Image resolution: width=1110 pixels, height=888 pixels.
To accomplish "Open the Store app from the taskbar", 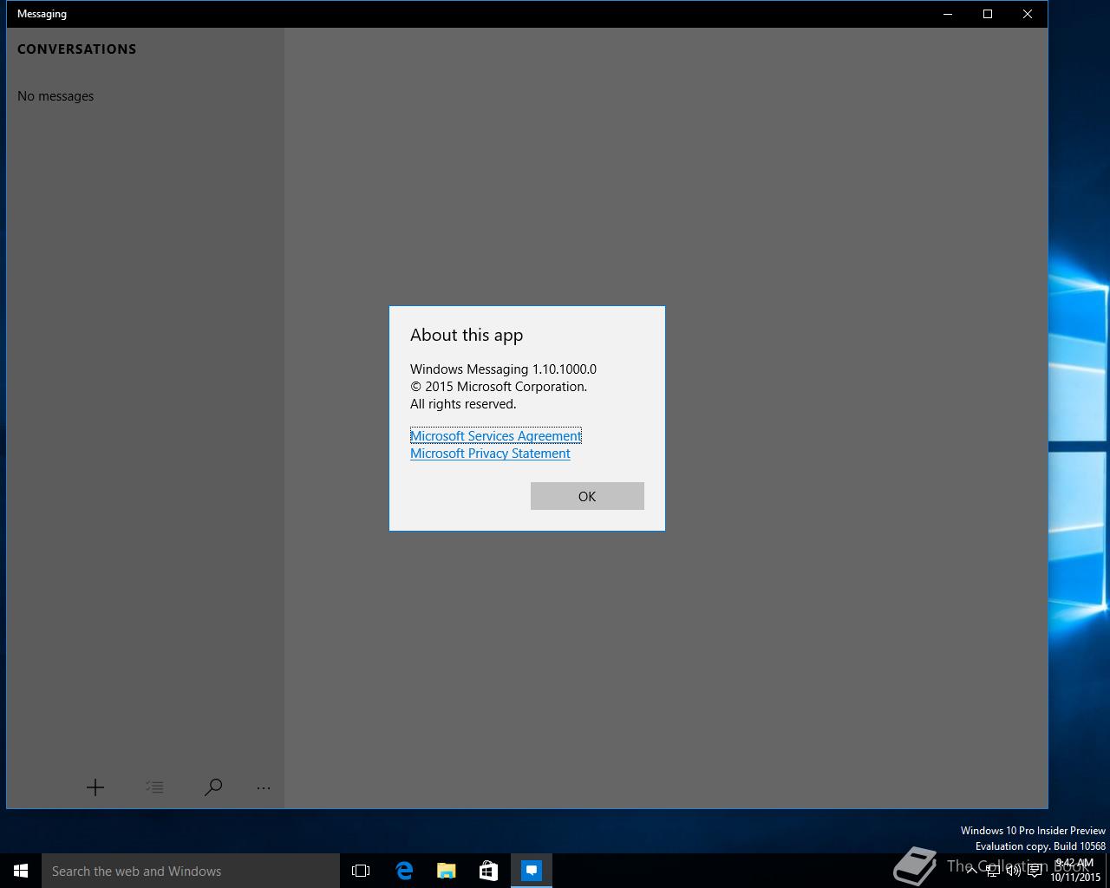I will point(489,871).
